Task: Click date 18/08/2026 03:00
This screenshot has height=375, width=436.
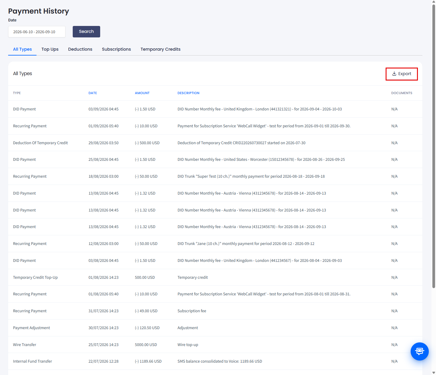Action: click(103, 176)
